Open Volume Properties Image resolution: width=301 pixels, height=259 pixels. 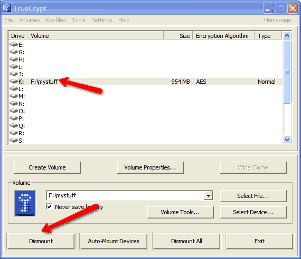pos(150,167)
